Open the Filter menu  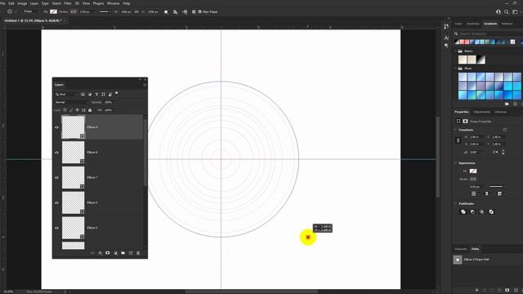point(68,3)
